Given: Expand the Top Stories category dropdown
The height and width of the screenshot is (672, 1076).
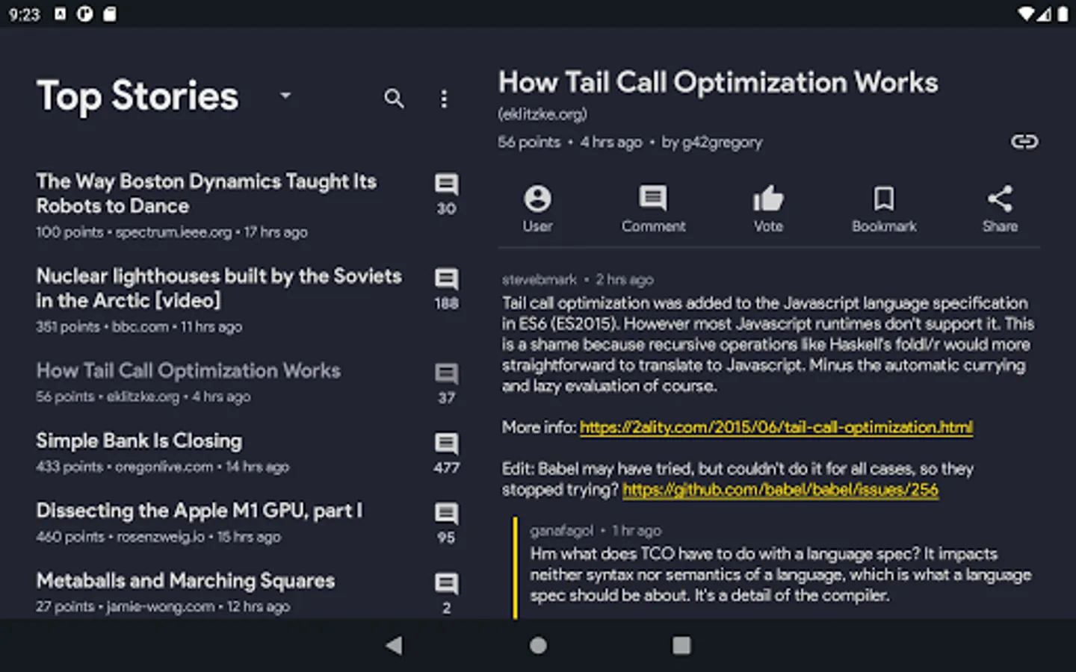Looking at the screenshot, I should coord(285,96).
